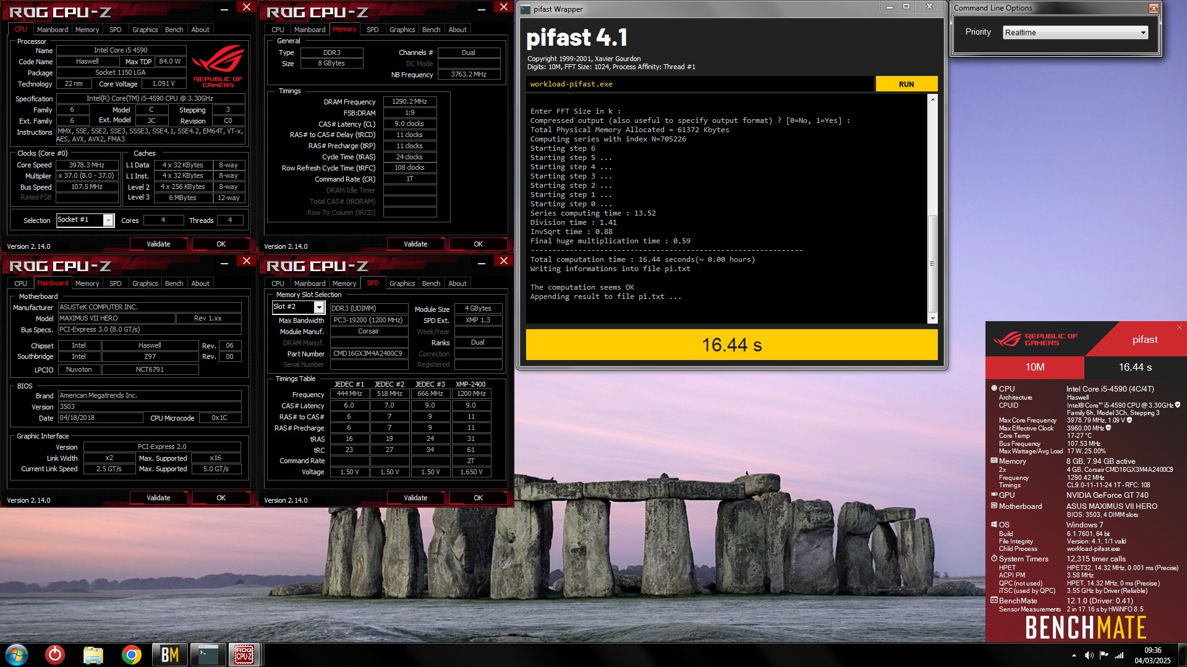Click the BIOS Version 3503 field
Image resolution: width=1187 pixels, height=667 pixels.
150,406
